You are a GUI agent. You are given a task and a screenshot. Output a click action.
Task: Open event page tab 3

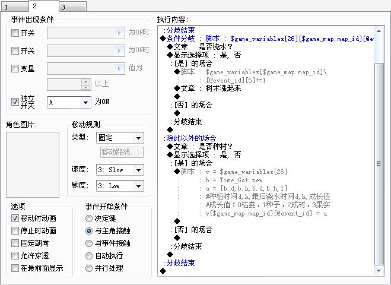coord(73,7)
